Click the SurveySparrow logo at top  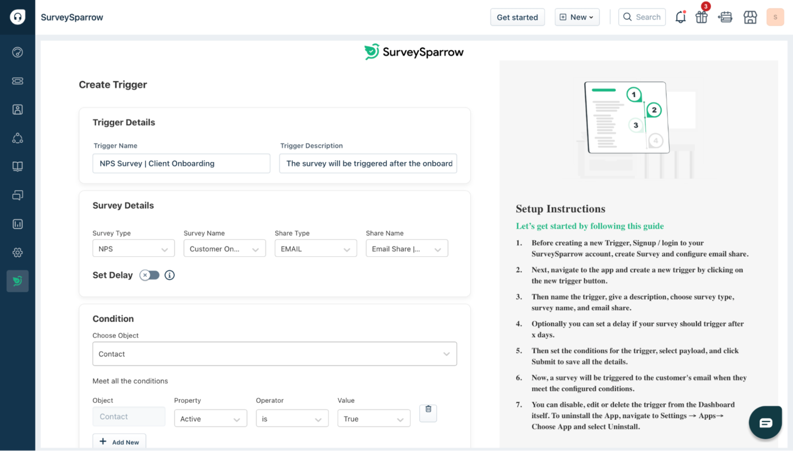coord(414,52)
